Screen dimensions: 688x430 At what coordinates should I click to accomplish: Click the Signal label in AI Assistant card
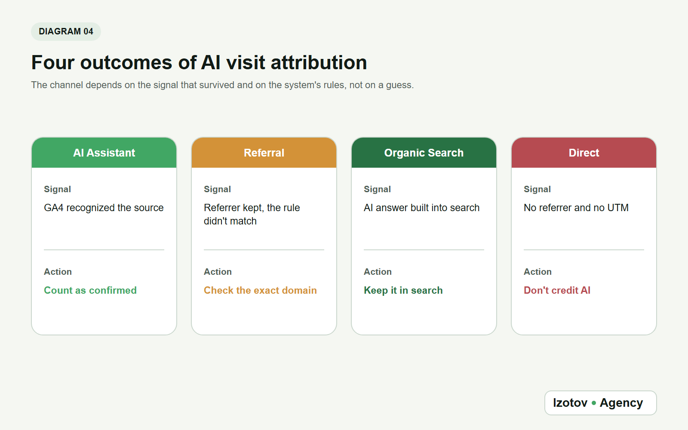click(x=57, y=189)
